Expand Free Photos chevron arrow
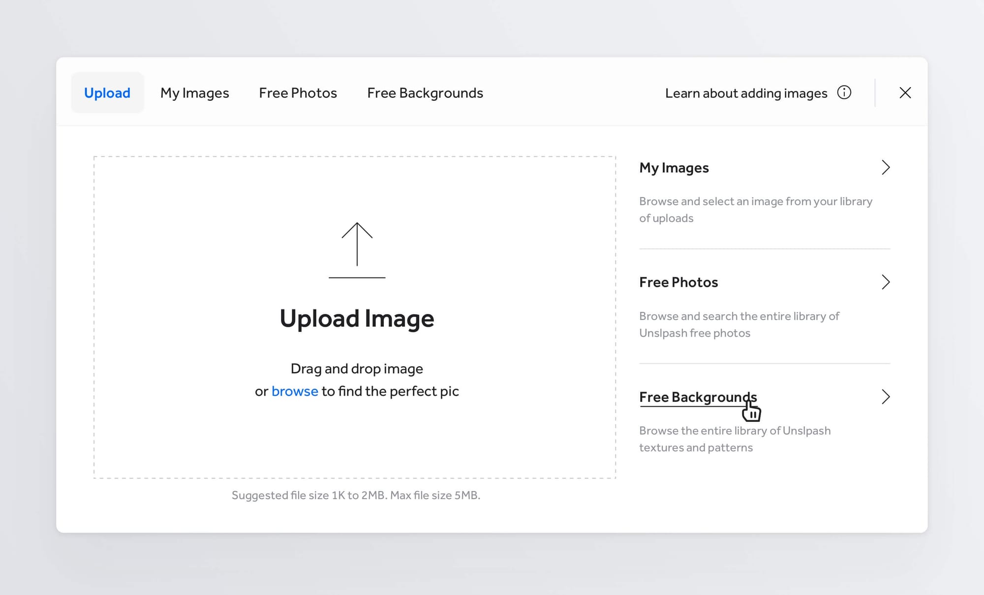This screenshot has height=595, width=984. [885, 282]
